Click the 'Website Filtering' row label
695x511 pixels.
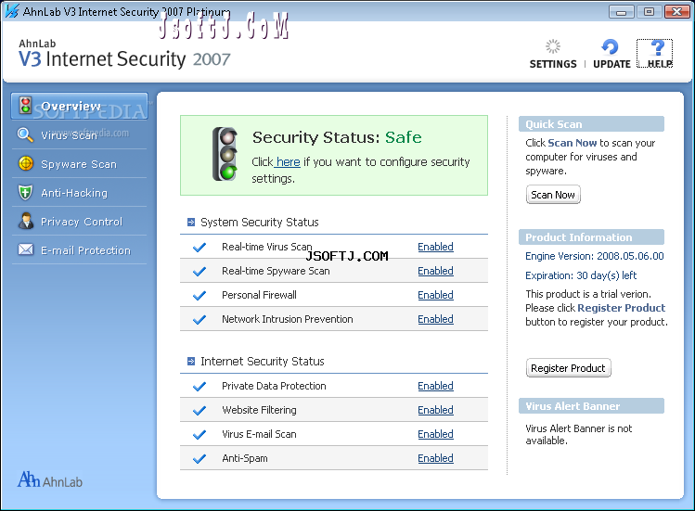point(259,411)
